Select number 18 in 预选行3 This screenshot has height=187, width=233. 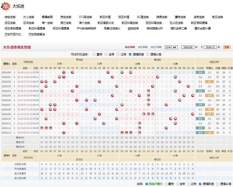pyautogui.click(x=158, y=147)
